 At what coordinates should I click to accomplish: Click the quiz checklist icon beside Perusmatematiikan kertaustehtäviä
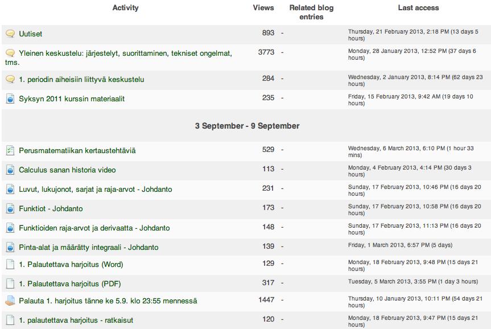click(10, 150)
